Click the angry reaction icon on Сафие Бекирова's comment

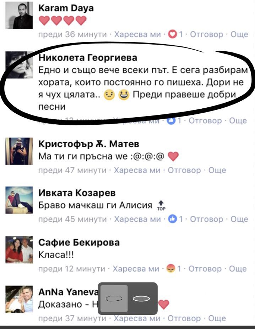coord(171,268)
